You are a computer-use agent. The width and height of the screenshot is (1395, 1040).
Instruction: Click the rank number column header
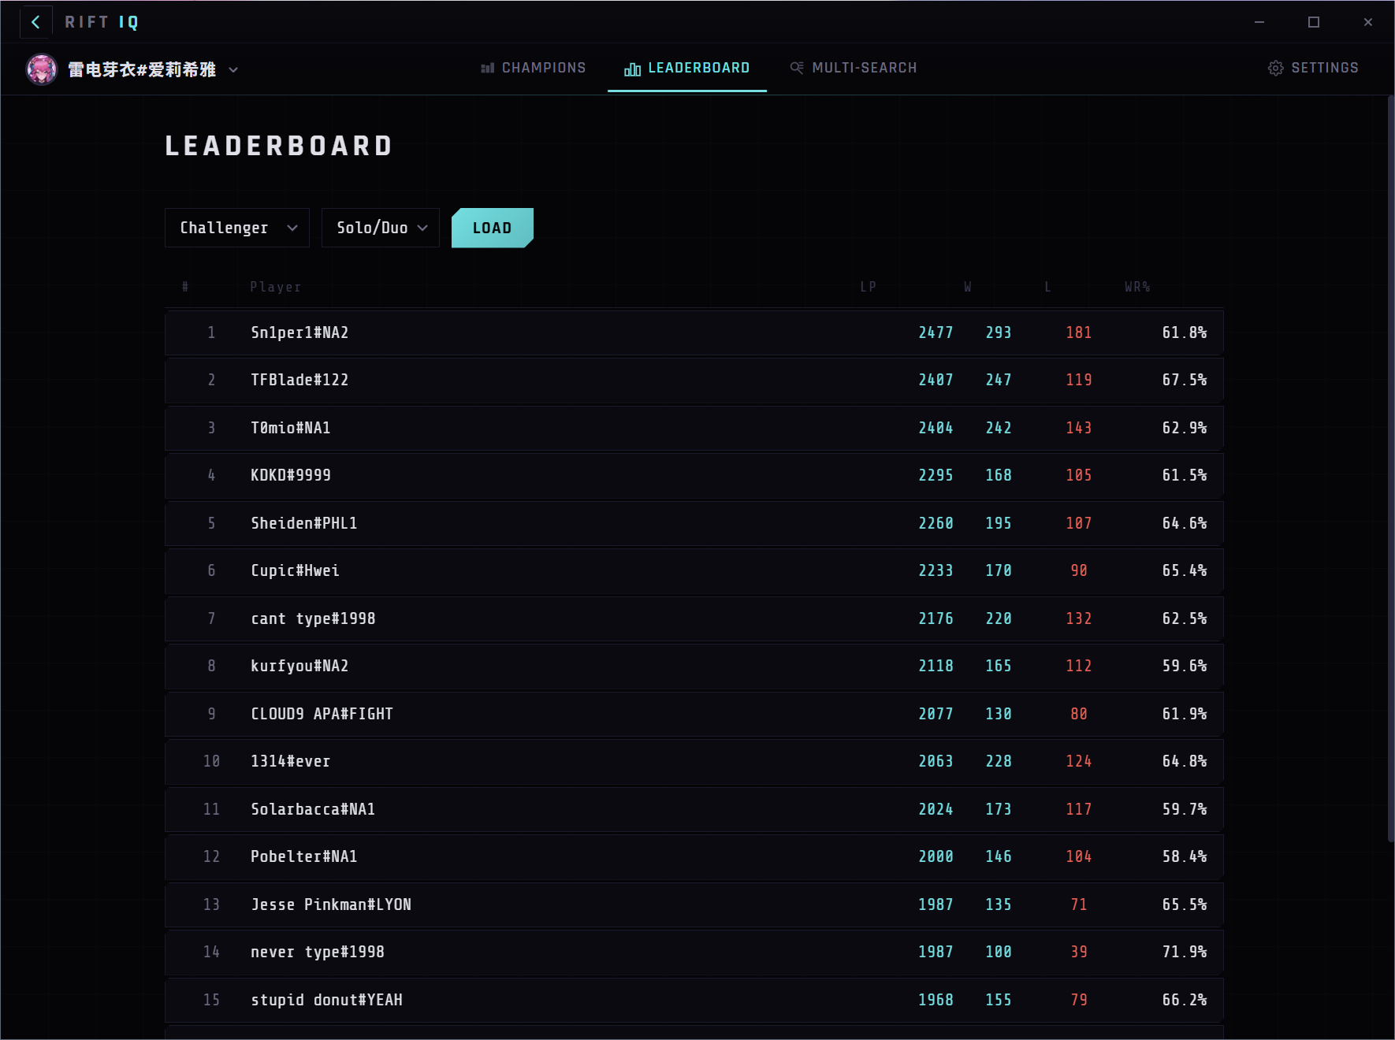click(184, 287)
